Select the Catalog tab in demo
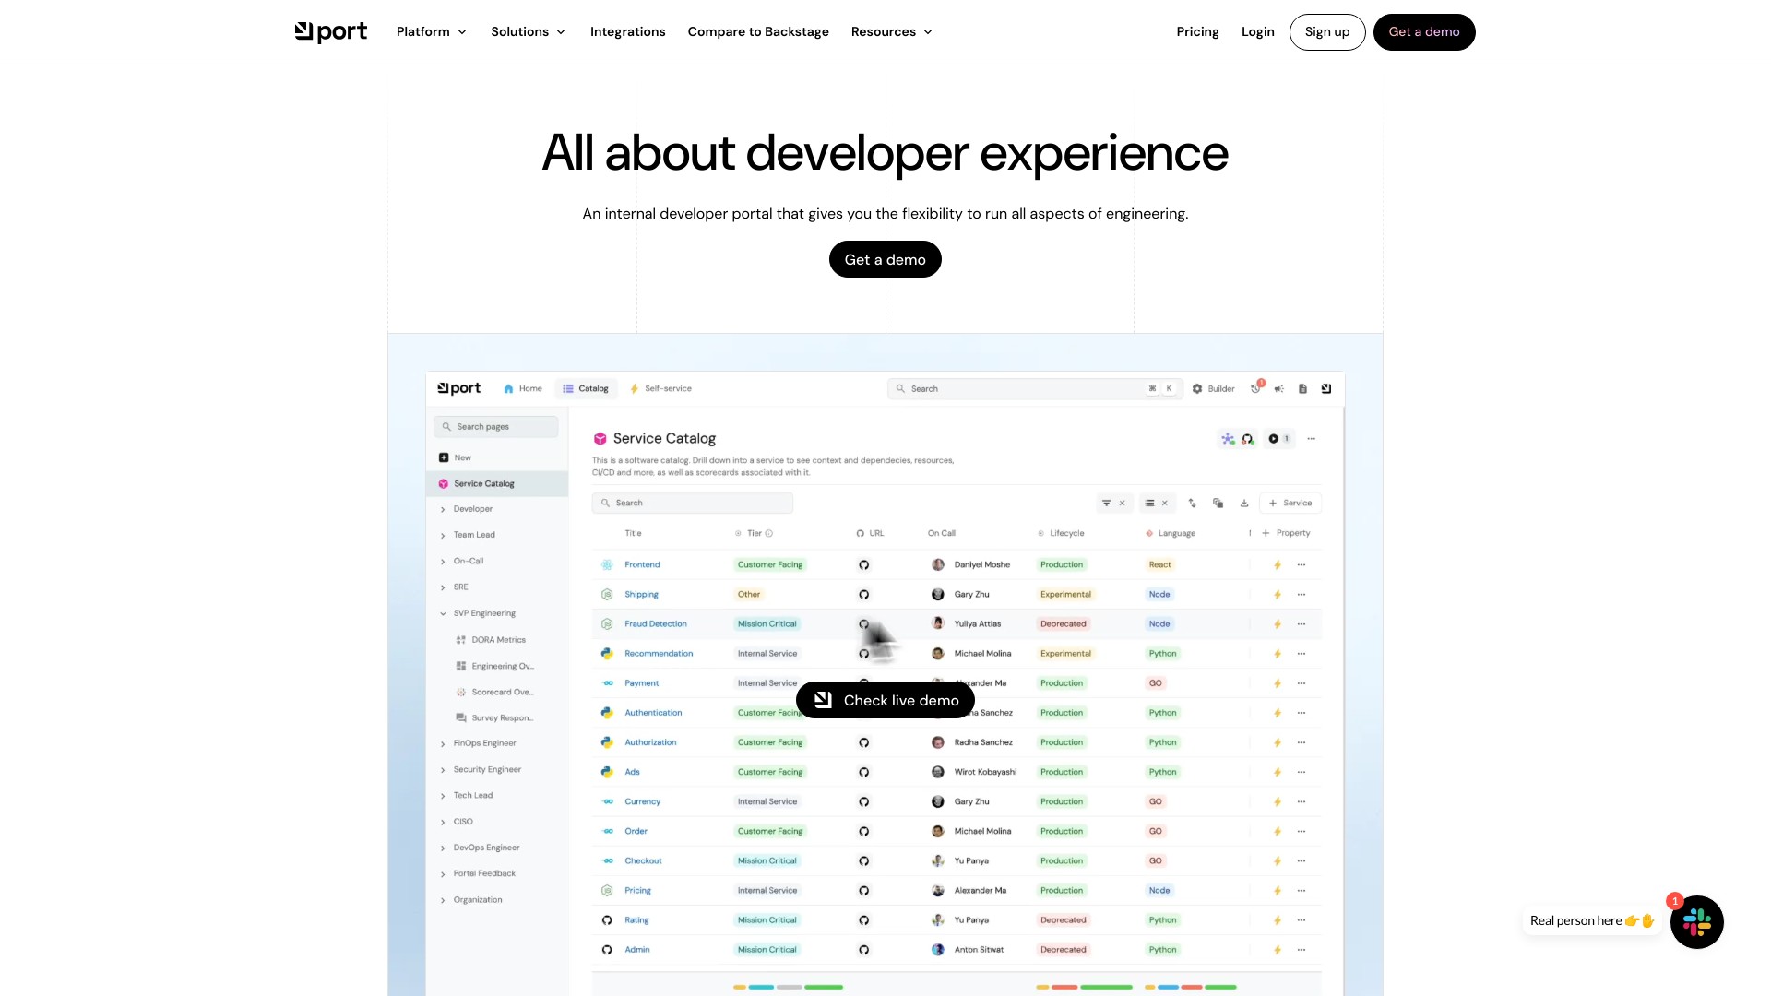The height and width of the screenshot is (996, 1771). point(586,389)
